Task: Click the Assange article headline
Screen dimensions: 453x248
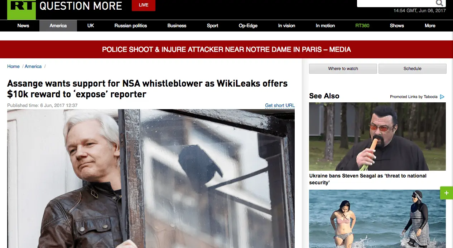Action: (147, 89)
